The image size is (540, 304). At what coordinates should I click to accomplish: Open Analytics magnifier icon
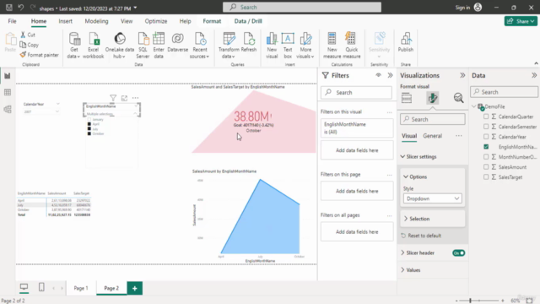point(458,98)
